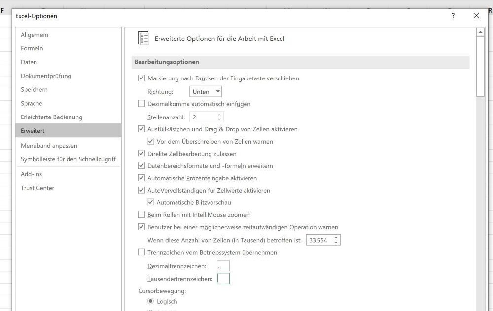Toggle Markierung nach Drücken der Eingabetaste verschieben
Viewport: 493px width, 311px height.
[x=141, y=78]
